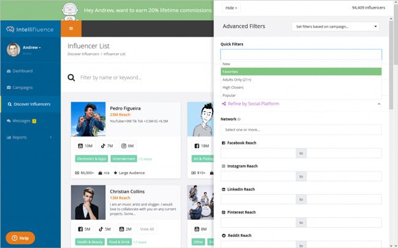Image resolution: width=398 pixels, height=248 pixels.
Task: Click the Help button
Action: (20, 238)
